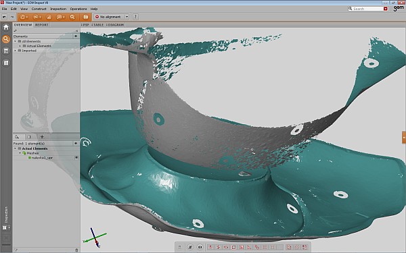
Task: Open the DIAGRAM view tab
Action: point(115,25)
